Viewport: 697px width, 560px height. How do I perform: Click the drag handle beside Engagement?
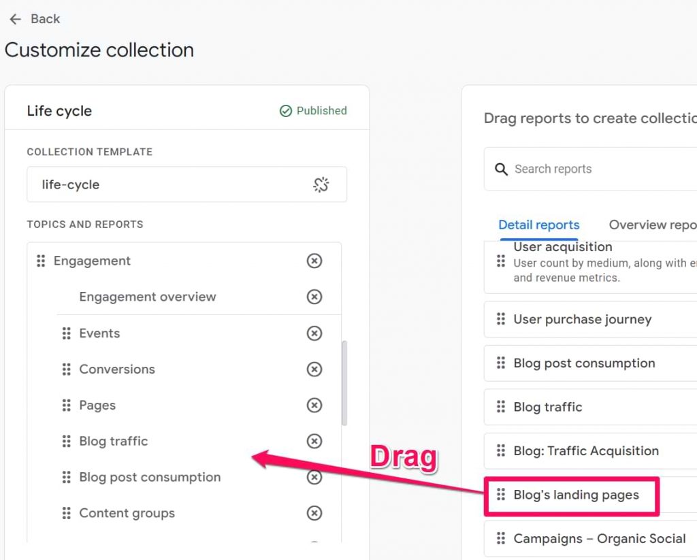[42, 261]
